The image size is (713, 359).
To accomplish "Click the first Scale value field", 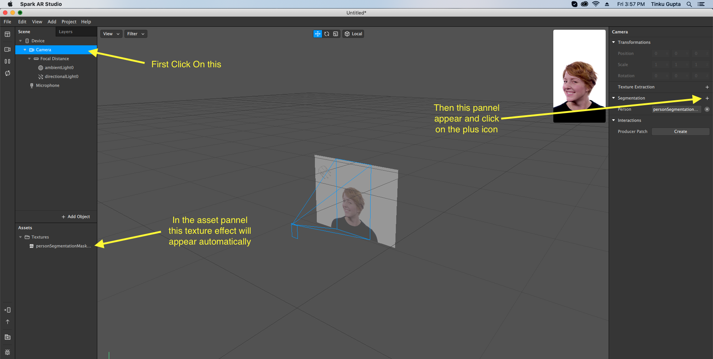I will (661, 65).
